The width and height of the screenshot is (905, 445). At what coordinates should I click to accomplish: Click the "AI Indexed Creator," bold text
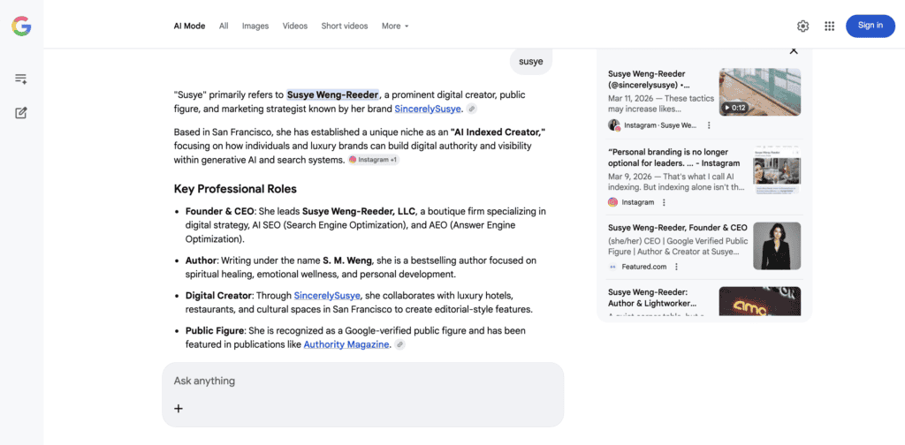point(498,132)
